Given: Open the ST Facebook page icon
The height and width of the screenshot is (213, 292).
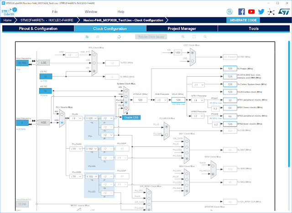Looking at the screenshot, I should tap(241, 12).
